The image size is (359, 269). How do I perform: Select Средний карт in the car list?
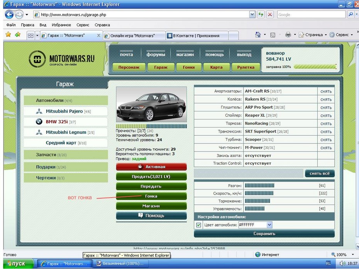pos(66,143)
